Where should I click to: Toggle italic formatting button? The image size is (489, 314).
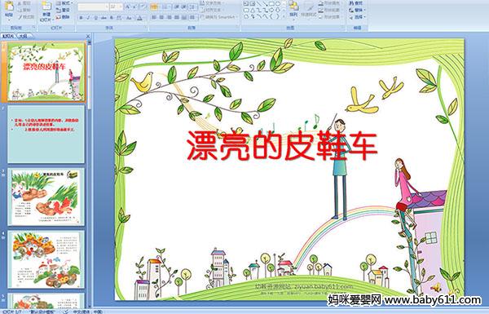pyautogui.click(x=88, y=18)
